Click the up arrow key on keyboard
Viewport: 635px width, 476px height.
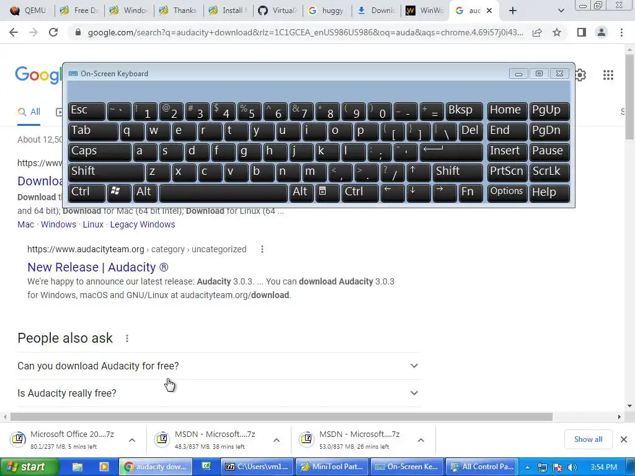pos(419,172)
